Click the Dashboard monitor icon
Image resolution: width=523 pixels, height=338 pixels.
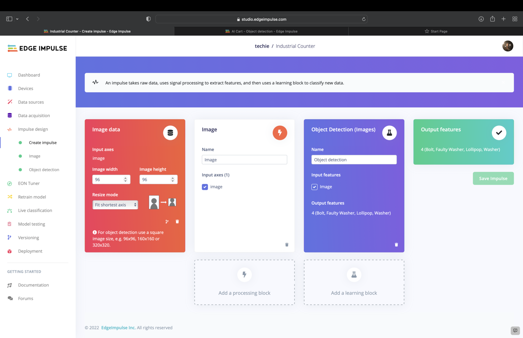coord(9,75)
